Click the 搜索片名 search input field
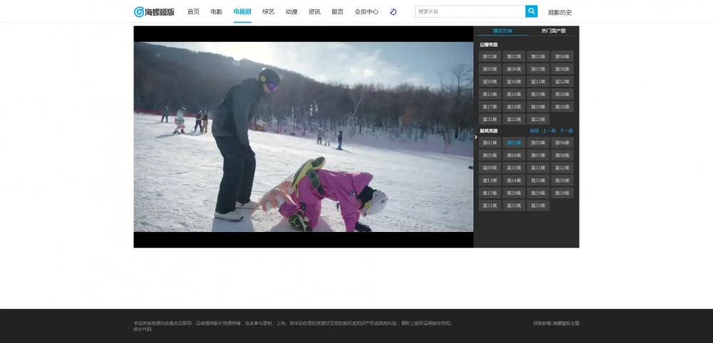 pyautogui.click(x=469, y=11)
